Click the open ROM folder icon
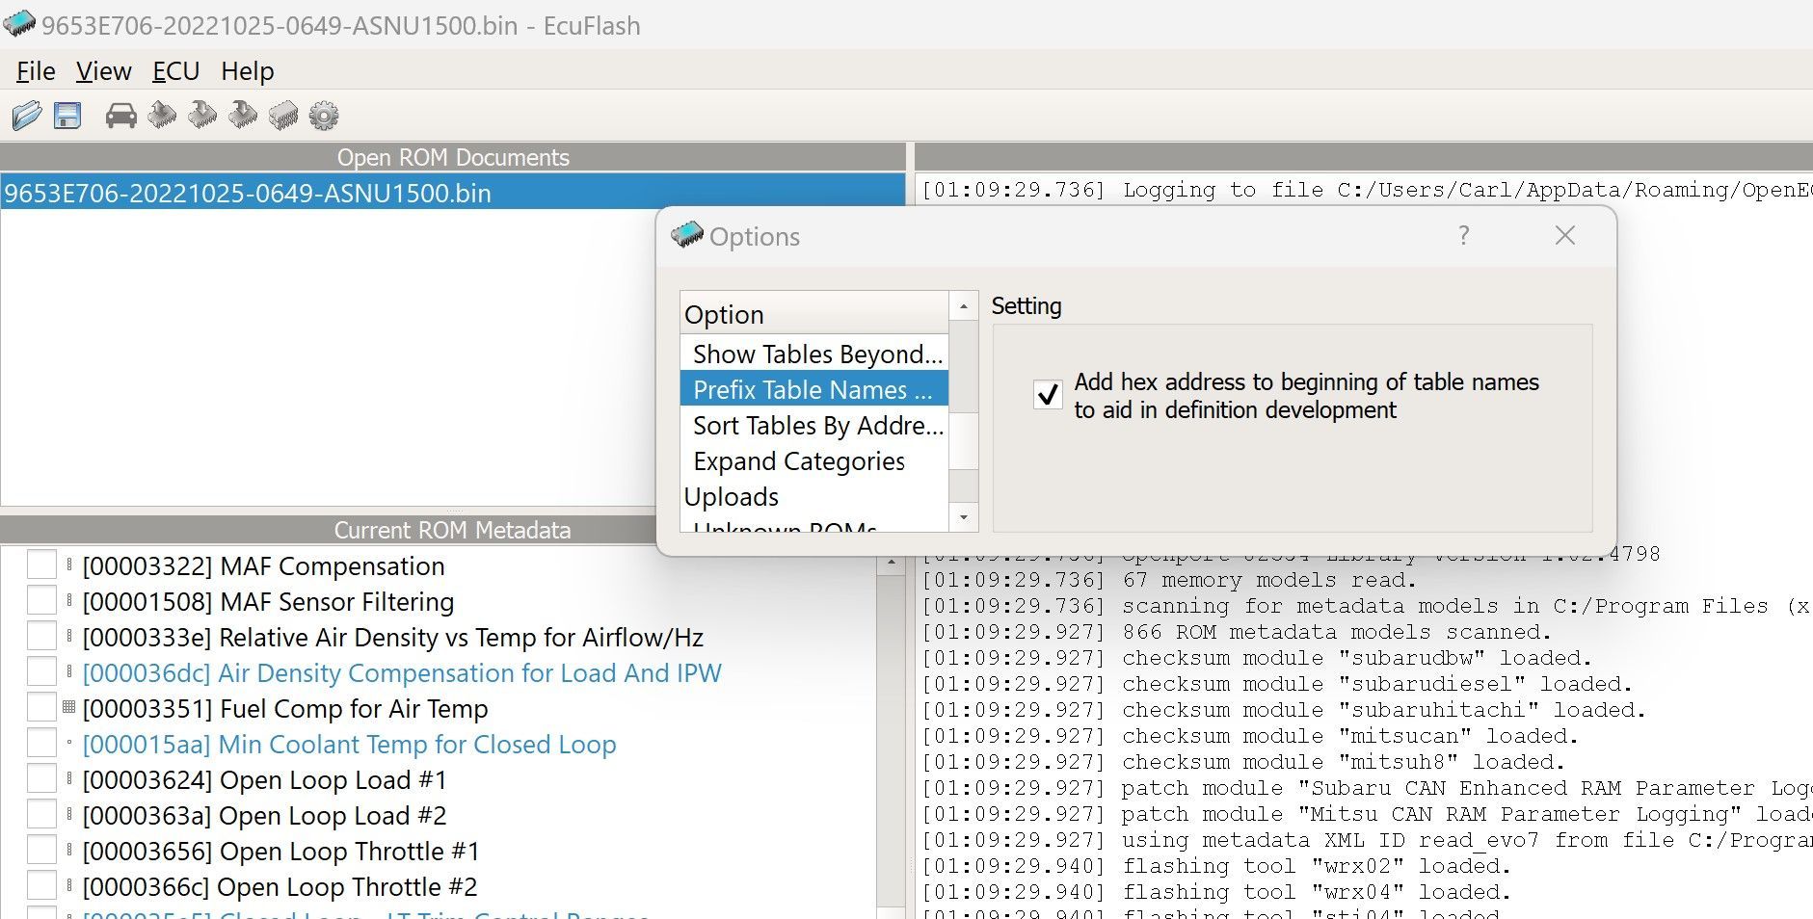 coord(27,117)
